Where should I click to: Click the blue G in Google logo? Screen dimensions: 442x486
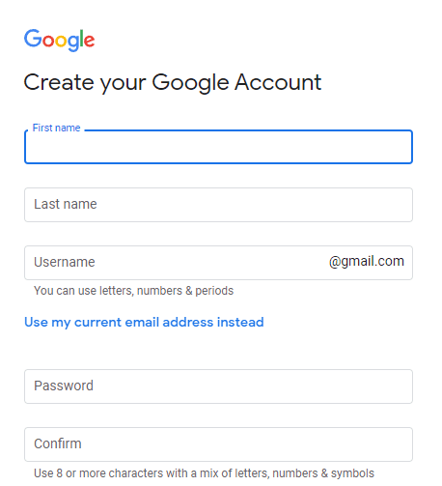[x=33, y=38]
